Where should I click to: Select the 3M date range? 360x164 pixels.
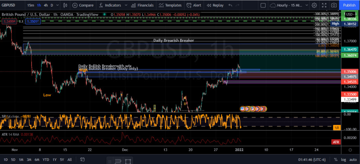29,160
